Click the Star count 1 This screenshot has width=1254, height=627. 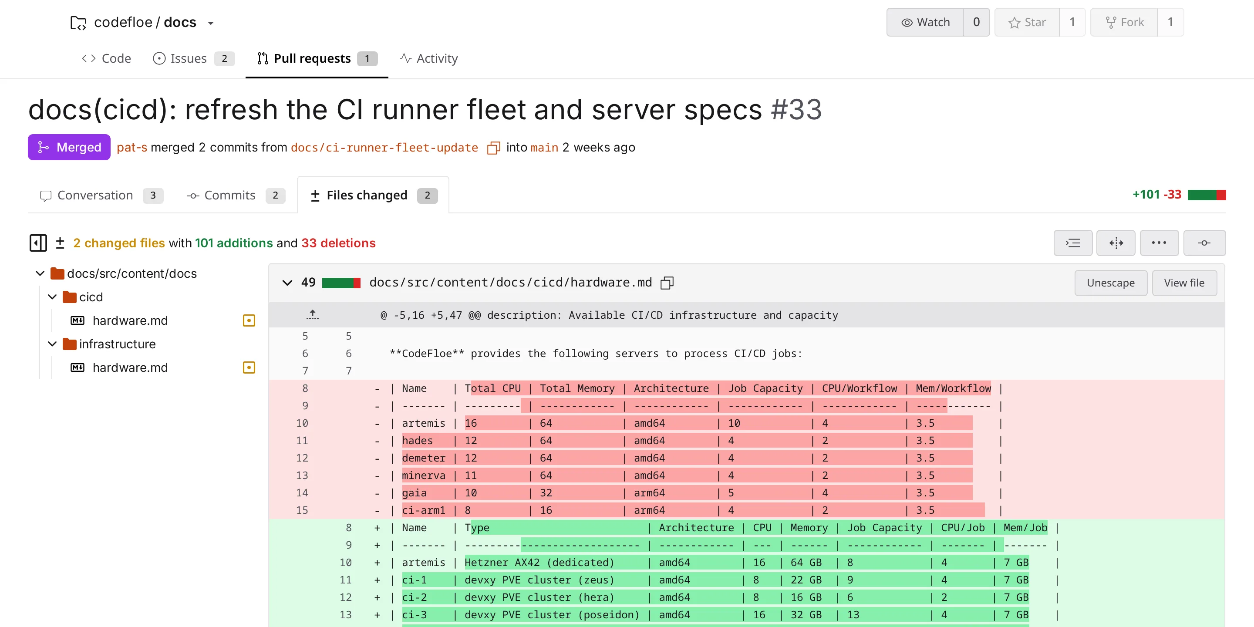pyautogui.click(x=1072, y=22)
